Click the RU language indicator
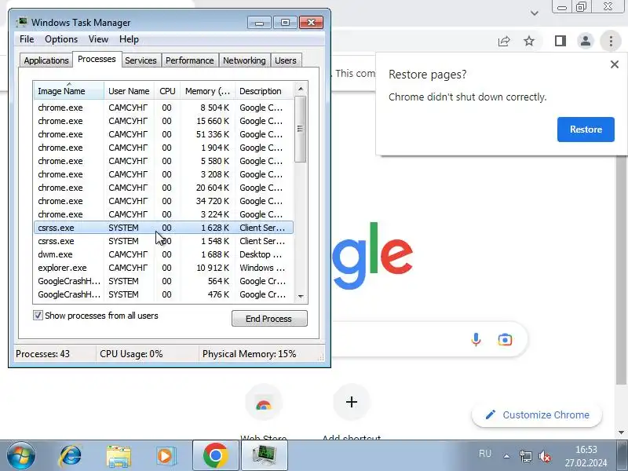This screenshot has height=471, width=628. click(484, 454)
